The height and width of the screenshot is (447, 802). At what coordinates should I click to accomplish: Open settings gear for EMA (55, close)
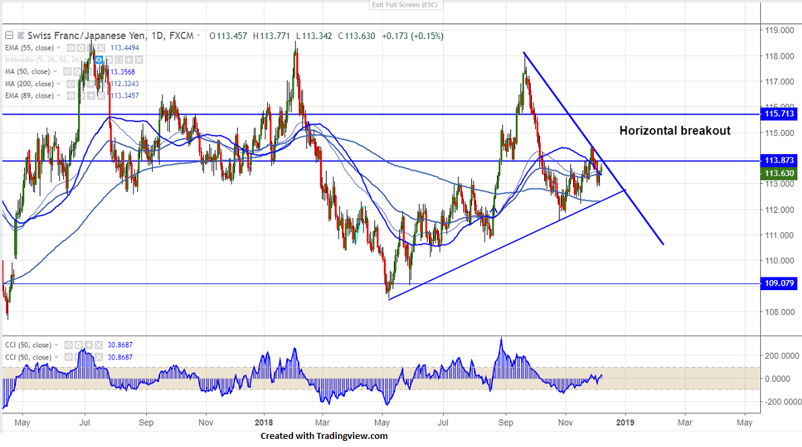(81, 48)
